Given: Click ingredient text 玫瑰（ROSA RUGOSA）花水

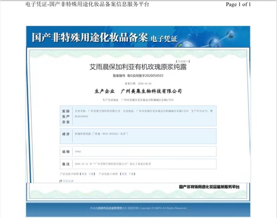Looking at the screenshot, I should tap(110, 134).
